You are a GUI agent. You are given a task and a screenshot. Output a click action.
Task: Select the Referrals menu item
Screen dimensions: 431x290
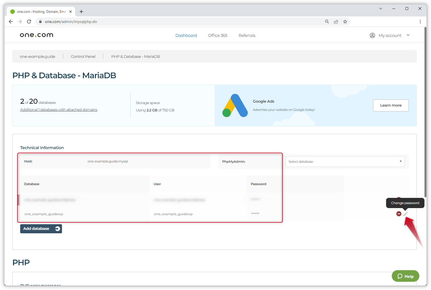pos(247,35)
